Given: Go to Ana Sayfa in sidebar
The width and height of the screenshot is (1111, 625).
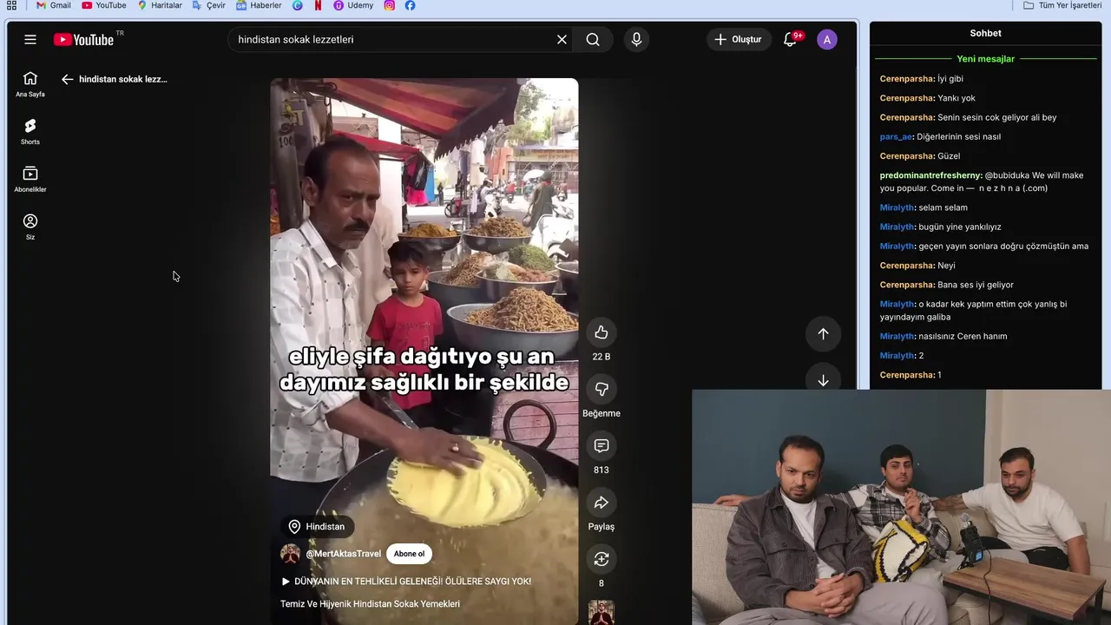Looking at the screenshot, I should point(30,84).
